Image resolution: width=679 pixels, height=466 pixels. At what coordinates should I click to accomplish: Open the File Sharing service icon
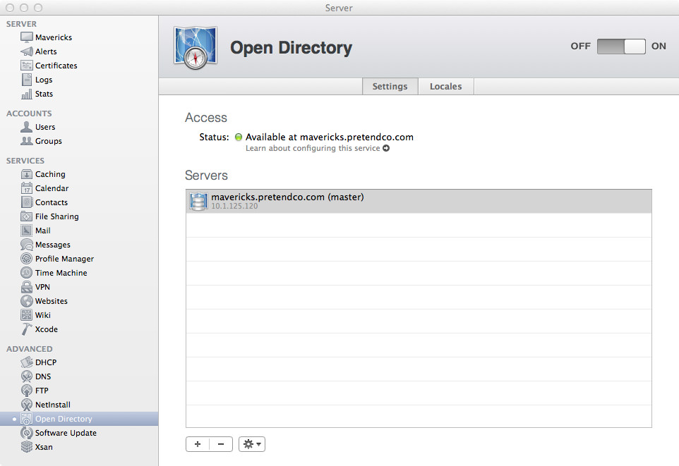click(26, 216)
